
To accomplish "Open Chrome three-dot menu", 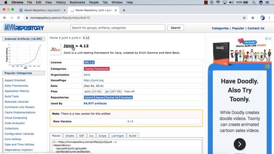I will coord(269,18).
